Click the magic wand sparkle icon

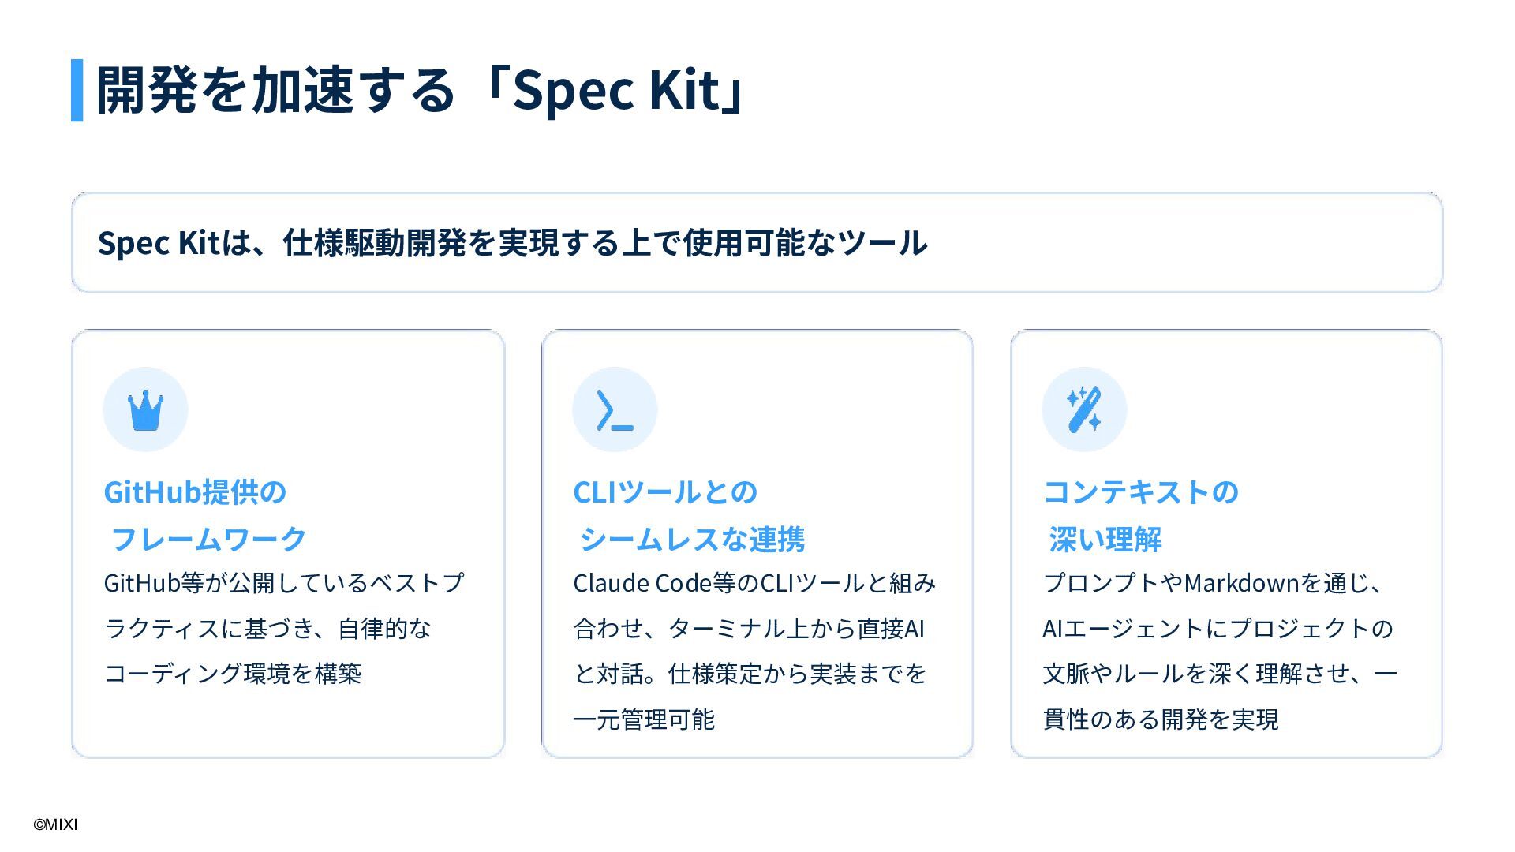pos(1084,410)
